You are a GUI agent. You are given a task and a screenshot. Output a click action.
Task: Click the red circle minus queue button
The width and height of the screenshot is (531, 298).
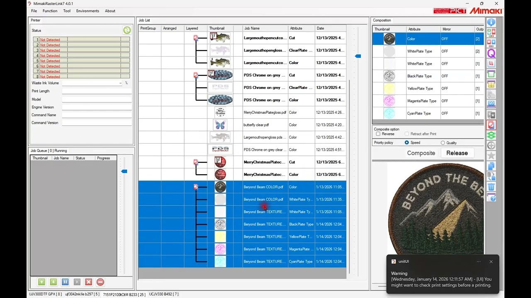(100, 282)
